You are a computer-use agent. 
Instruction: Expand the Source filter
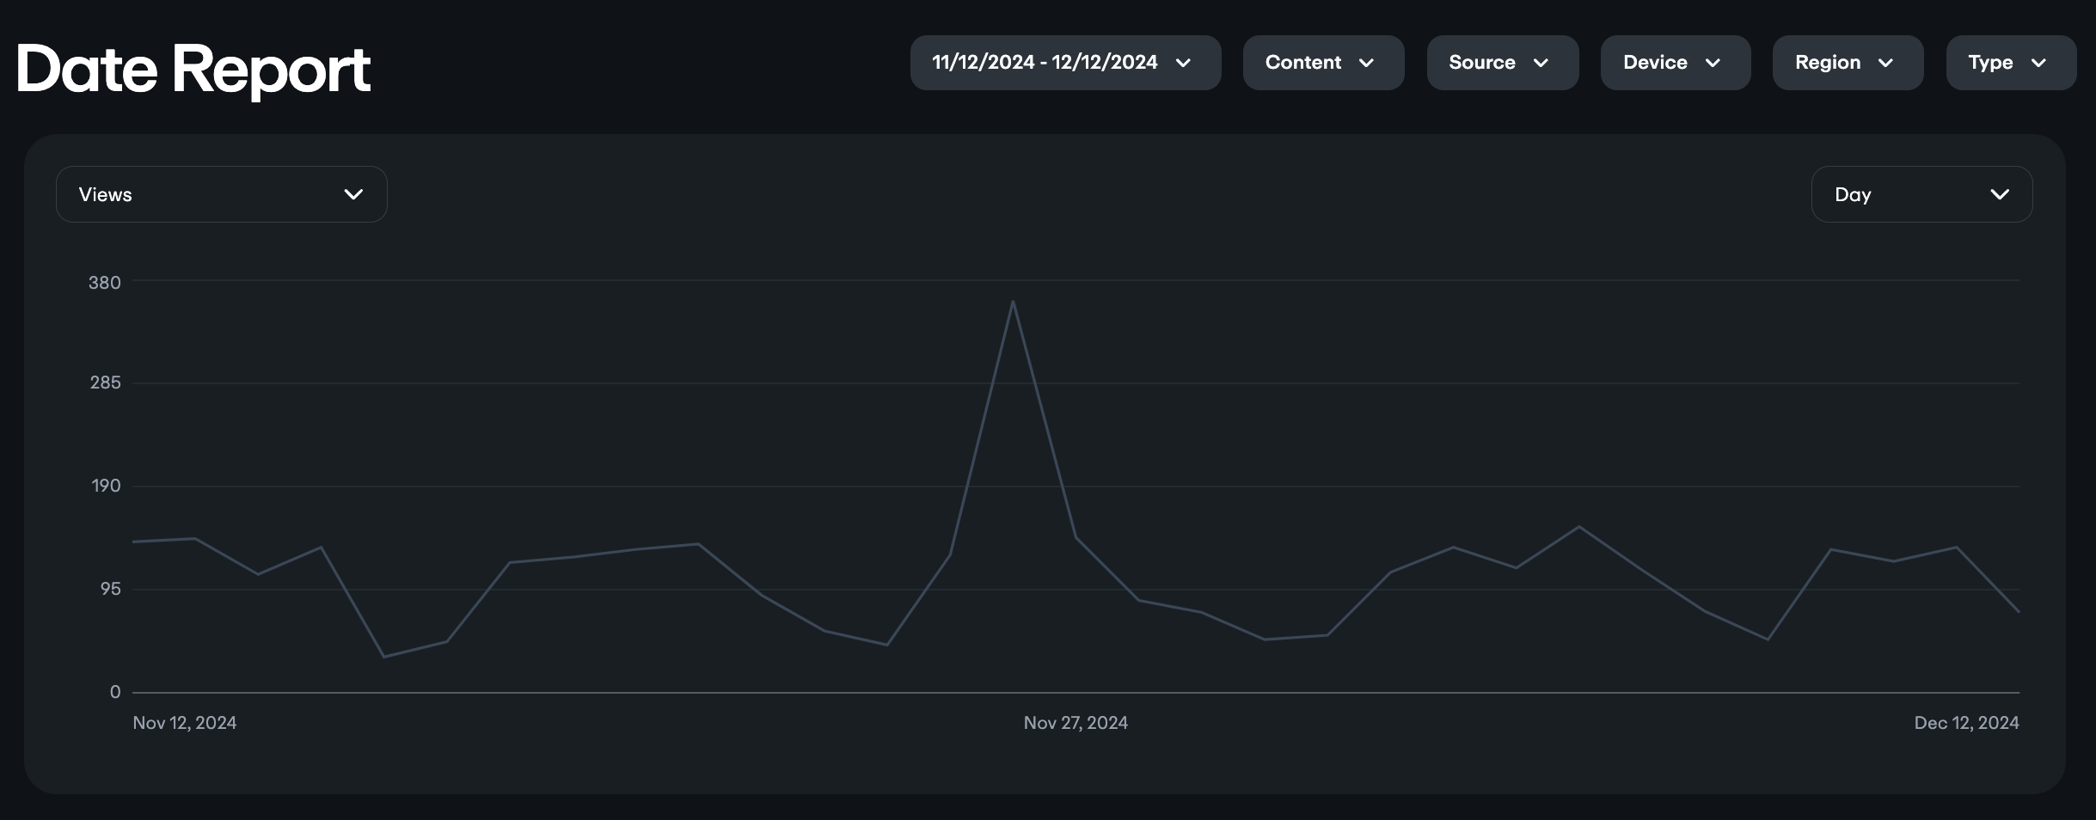coord(1482,63)
